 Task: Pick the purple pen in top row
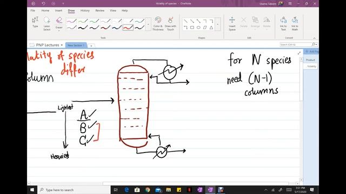[x=71, y=21]
